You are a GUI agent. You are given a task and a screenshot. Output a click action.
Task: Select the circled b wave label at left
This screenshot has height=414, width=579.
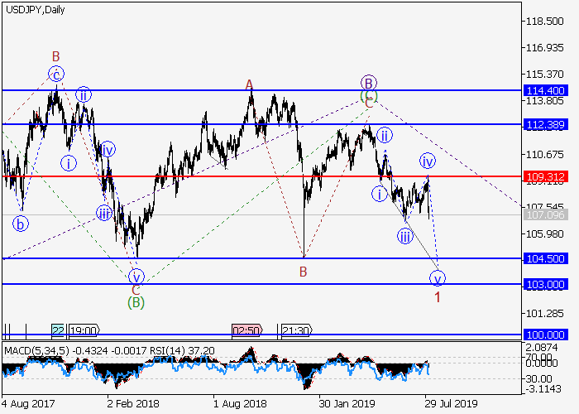[20, 222]
